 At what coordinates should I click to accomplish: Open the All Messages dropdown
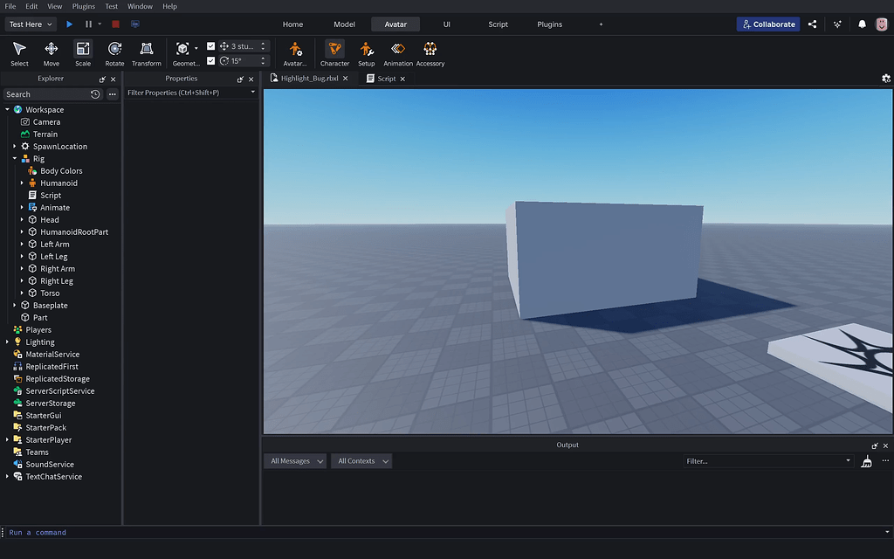[295, 460]
